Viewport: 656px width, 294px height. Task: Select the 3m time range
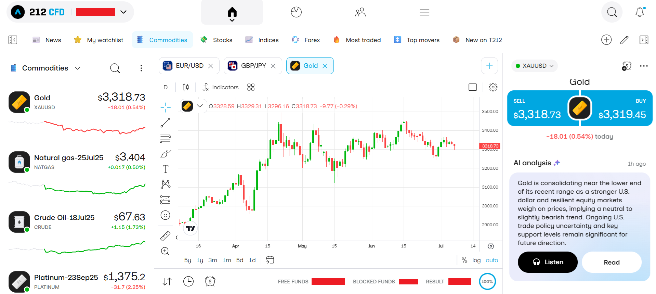(213, 260)
